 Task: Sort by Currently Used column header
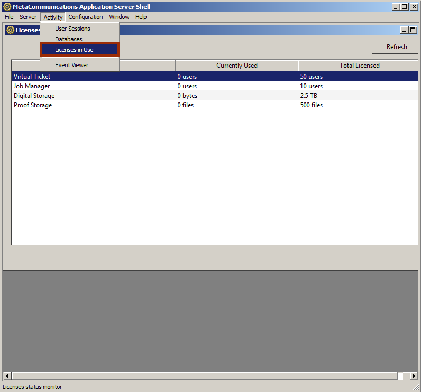coord(236,66)
